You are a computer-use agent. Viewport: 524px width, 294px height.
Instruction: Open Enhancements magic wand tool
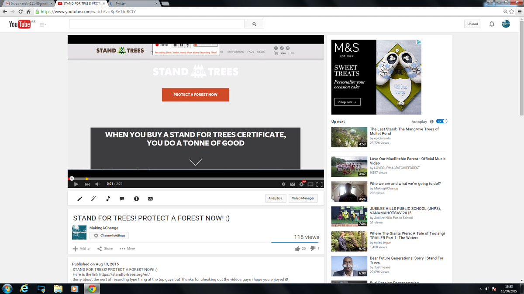[93, 199]
